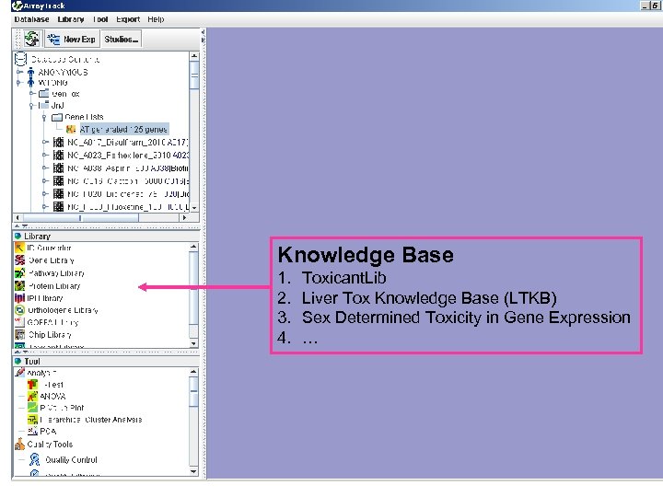Open the Tool menu in menu bar
The width and height of the screenshot is (663, 497).
coord(100,19)
